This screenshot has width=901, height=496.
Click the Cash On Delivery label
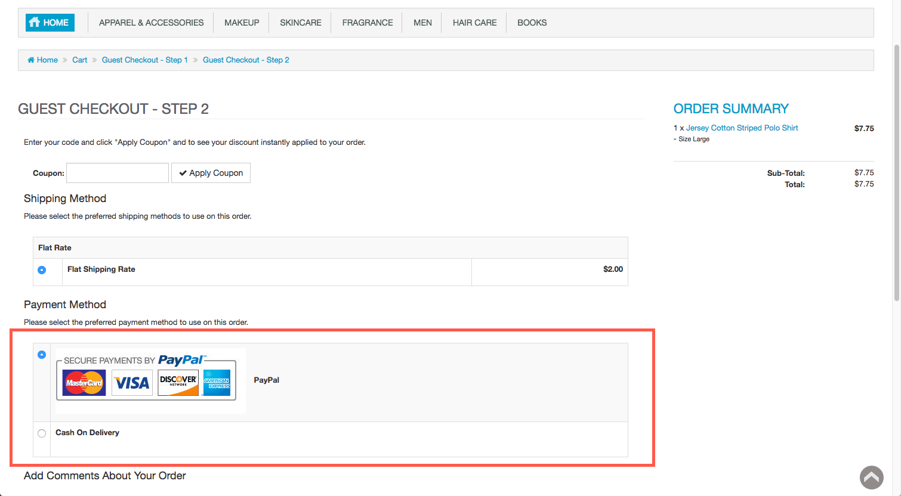pyautogui.click(x=87, y=433)
